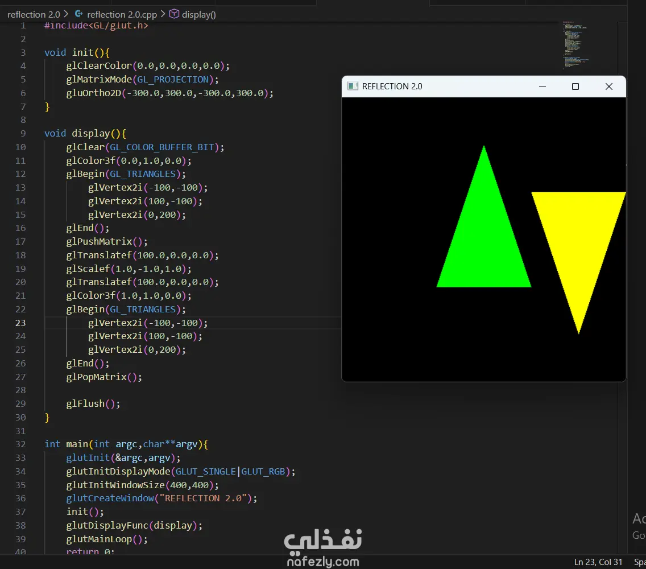
Task: Click the REFLECTION 2.0 window title bar text
Action: click(392, 86)
